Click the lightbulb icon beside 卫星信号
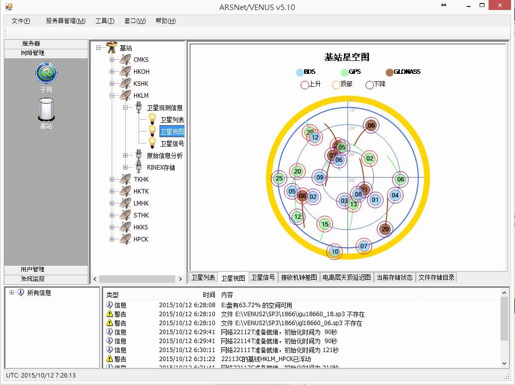The image size is (515, 385). [153, 143]
